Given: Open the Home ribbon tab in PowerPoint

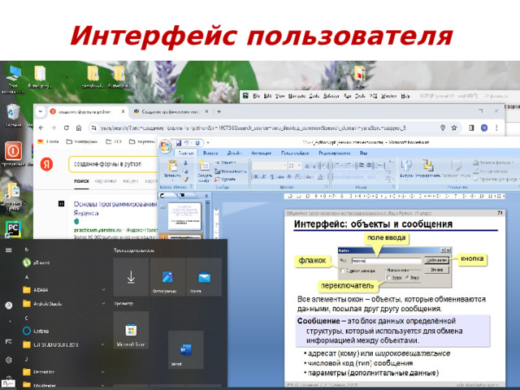Looking at the screenshot, I should (186, 153).
